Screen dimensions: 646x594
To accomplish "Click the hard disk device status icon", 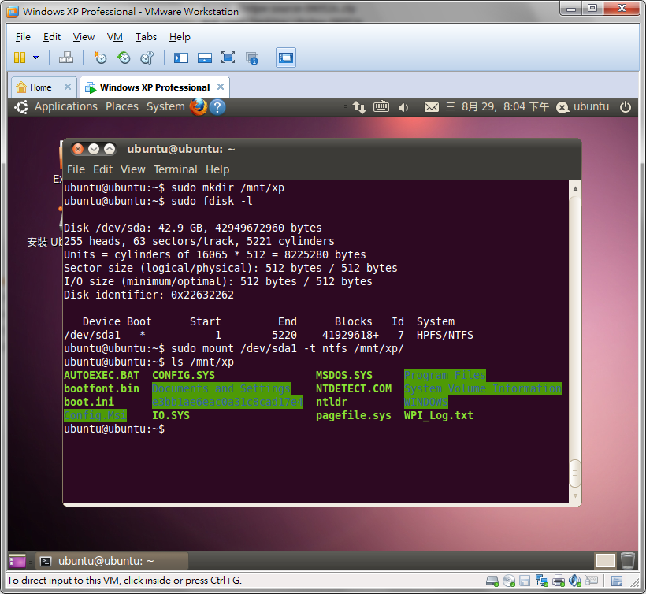I will [x=492, y=581].
